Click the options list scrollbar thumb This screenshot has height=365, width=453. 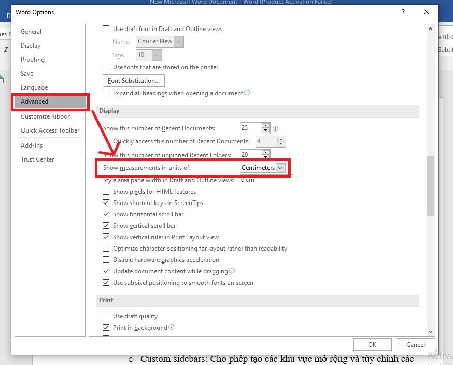[x=430, y=186]
